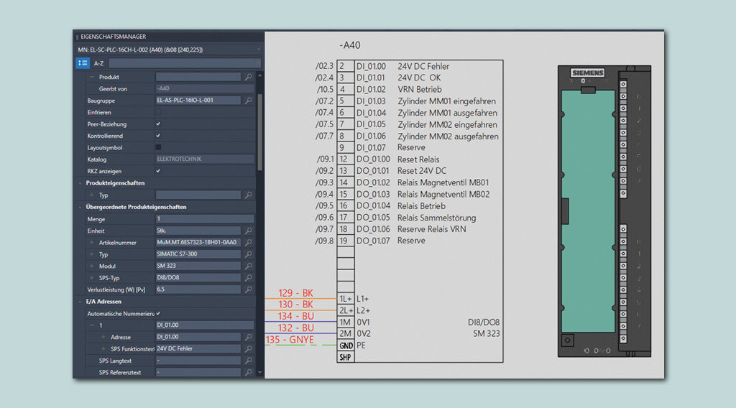This screenshot has width=736, height=408.
Task: Open lookup icon for Artikelnummer field
Action: point(249,243)
